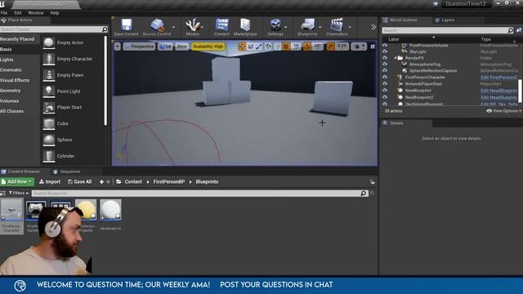
Task: Toggle grid snapping in viewport
Action: pos(286,47)
